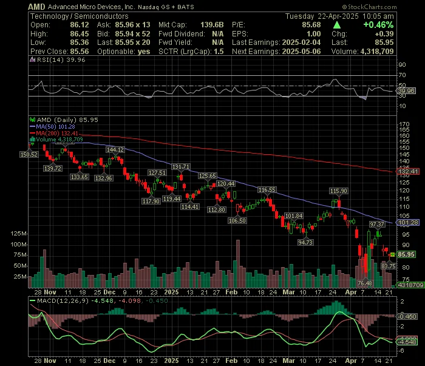This screenshot has width=425, height=366.
Task: Click the AMD (Daily) candlestick legend icon
Action: coord(33,120)
